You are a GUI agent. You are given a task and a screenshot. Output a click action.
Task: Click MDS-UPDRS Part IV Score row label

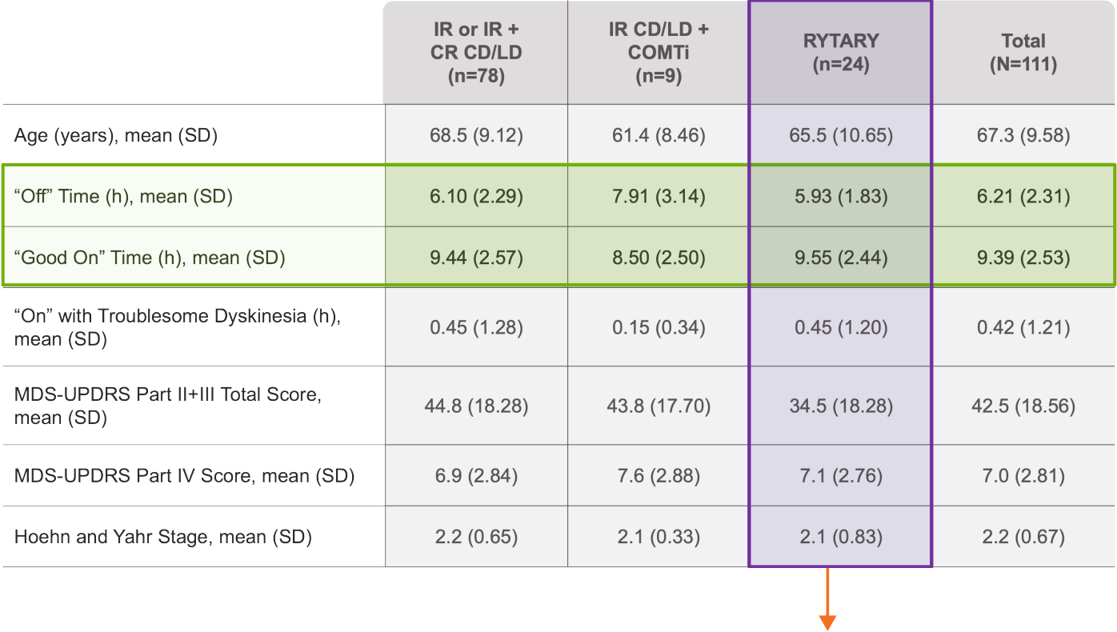coord(184,476)
